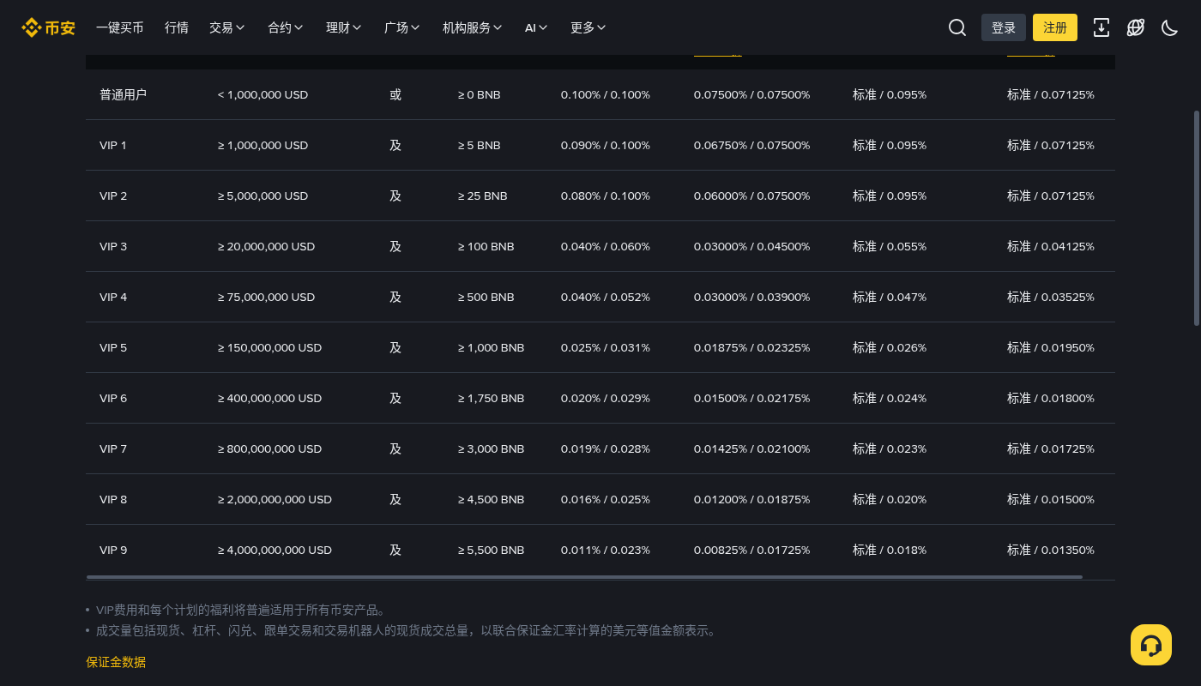Viewport: 1201px width, 686px height.
Task: Select the VIP 2 row label
Action: click(113, 196)
